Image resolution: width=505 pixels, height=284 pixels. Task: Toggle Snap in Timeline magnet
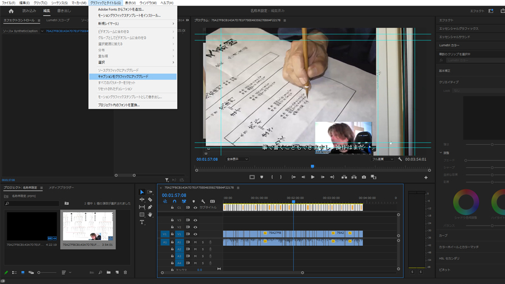pyautogui.click(x=175, y=201)
